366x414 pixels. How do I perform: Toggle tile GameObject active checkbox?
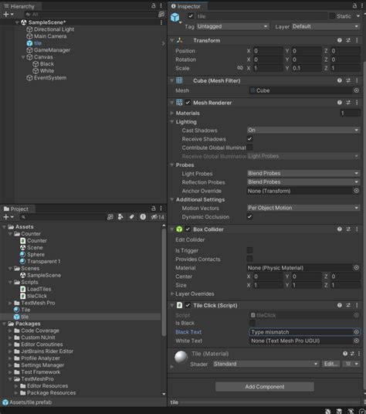pyautogui.click(x=191, y=16)
